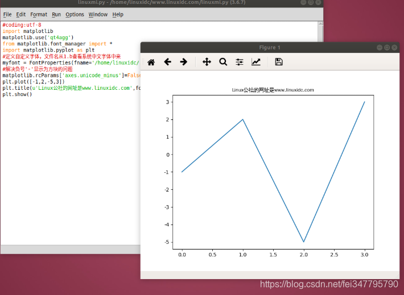The width and height of the screenshot is (404, 295).
Task: Open the Window menu in IDLE editor
Action: click(x=98, y=14)
